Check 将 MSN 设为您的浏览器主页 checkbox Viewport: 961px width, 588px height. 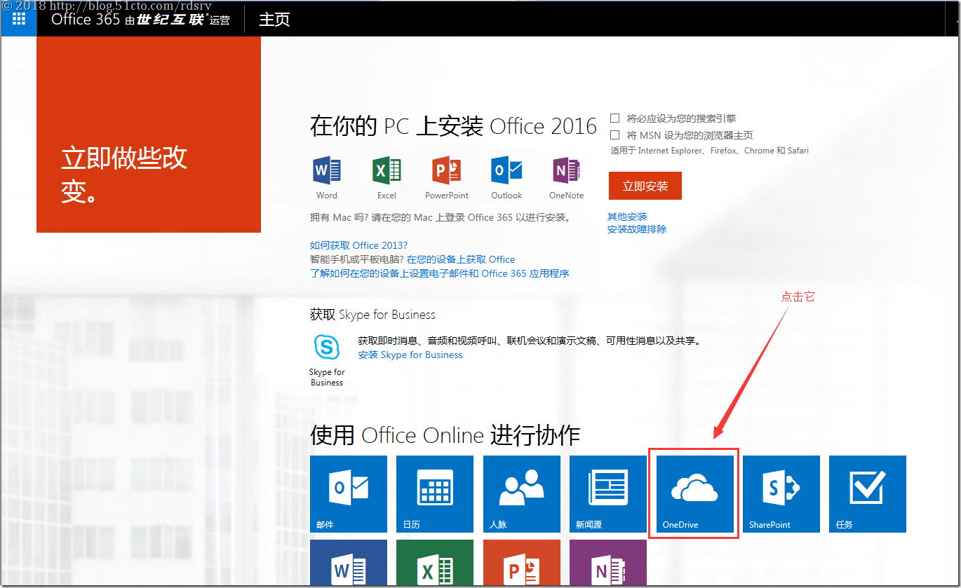click(615, 135)
